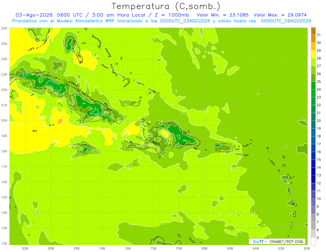Click the '0000UTC_03AGO2026' initialization text
Image resolution: width=326 pixels, height=252 pixels.
[185, 21]
